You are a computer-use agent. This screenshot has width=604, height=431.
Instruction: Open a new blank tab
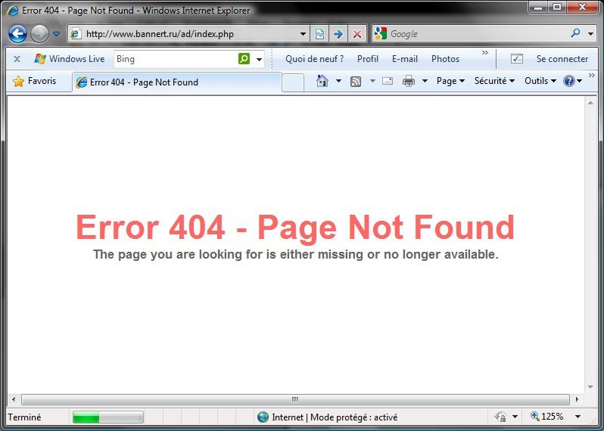point(292,82)
